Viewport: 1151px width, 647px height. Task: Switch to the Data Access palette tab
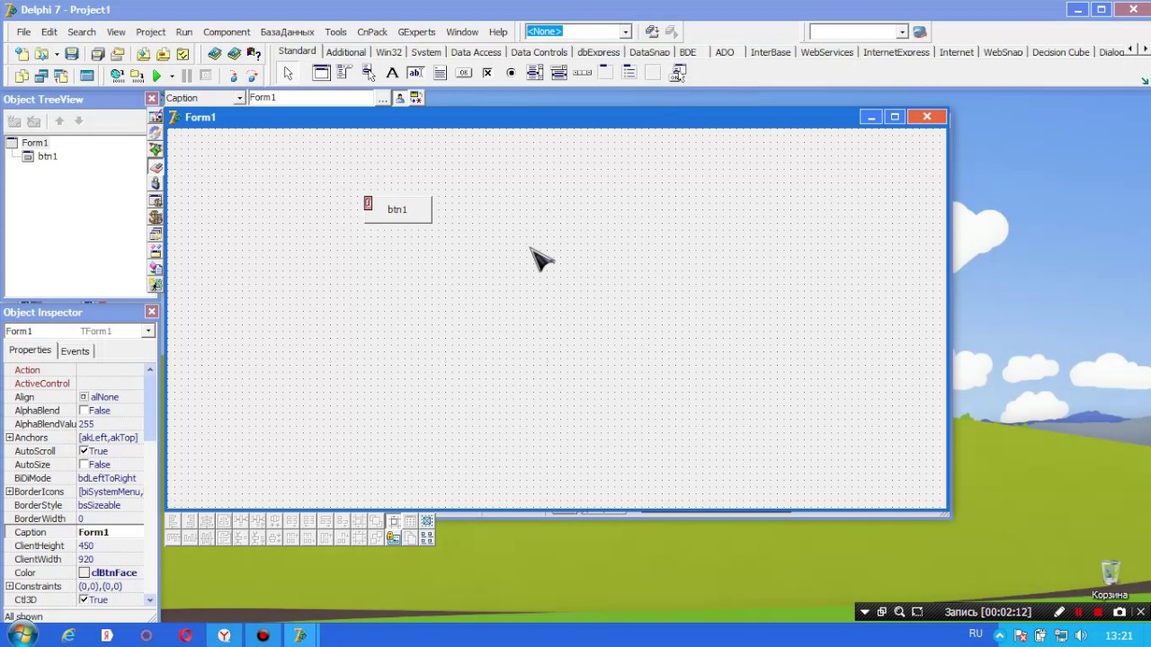click(476, 52)
